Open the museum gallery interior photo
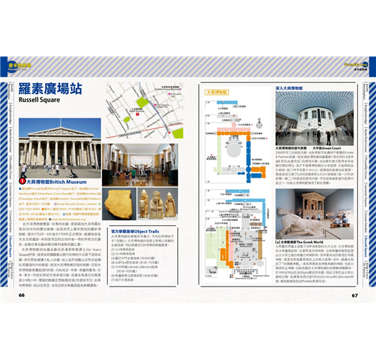 [x=140, y=165]
